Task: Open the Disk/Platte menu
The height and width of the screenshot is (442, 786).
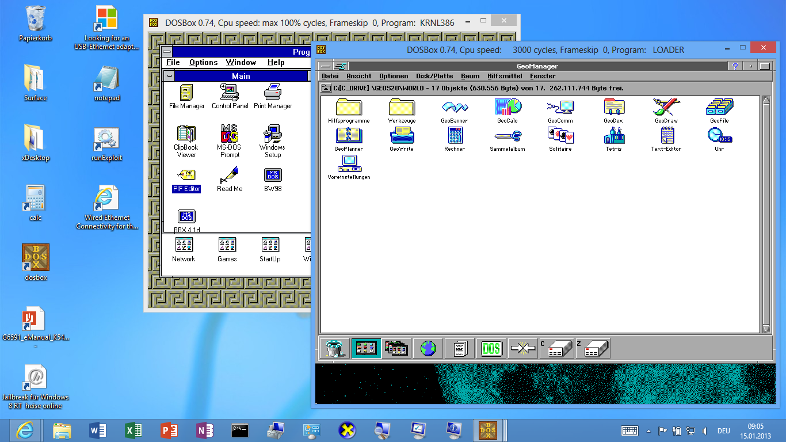Action: pos(434,76)
